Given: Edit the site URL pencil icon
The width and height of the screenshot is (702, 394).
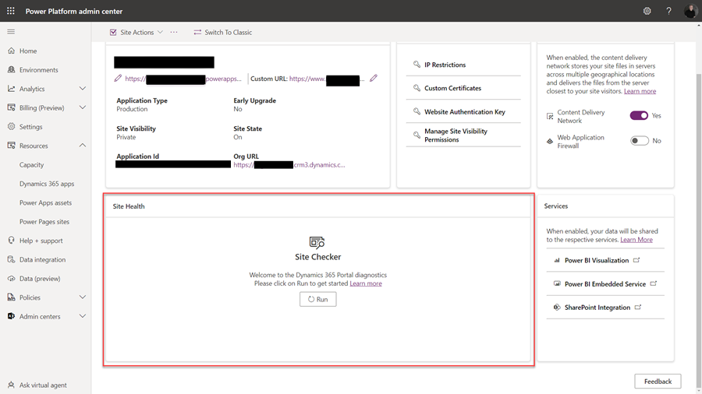Looking at the screenshot, I should (118, 78).
